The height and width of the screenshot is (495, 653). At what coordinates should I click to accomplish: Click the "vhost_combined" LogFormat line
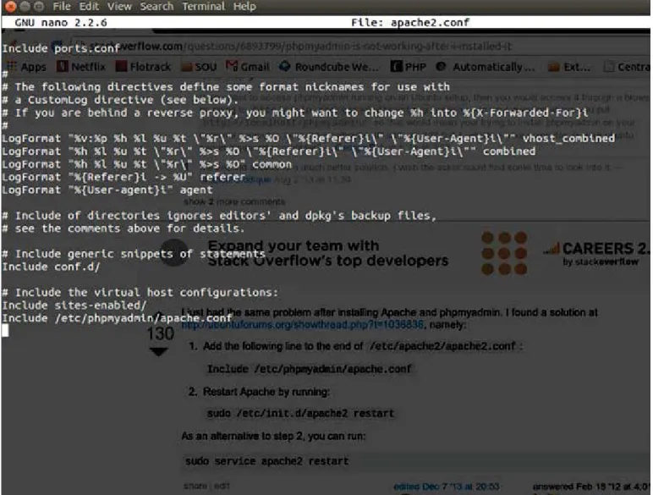point(309,138)
